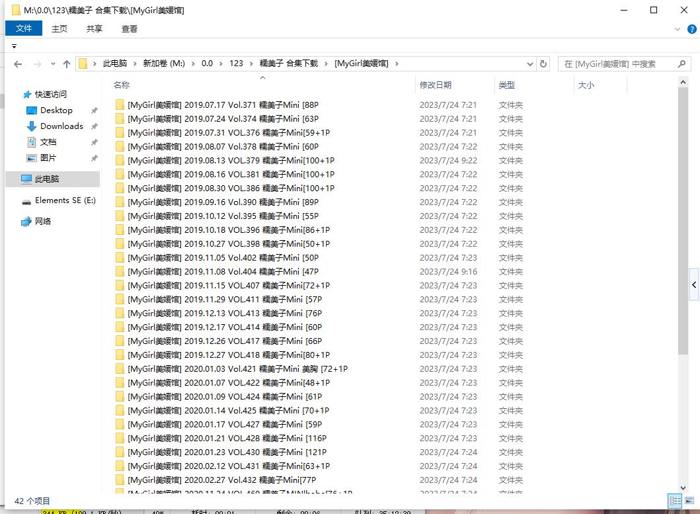Go up one folder level
Image resolution: width=700 pixels, height=514 pixels.
click(67, 64)
